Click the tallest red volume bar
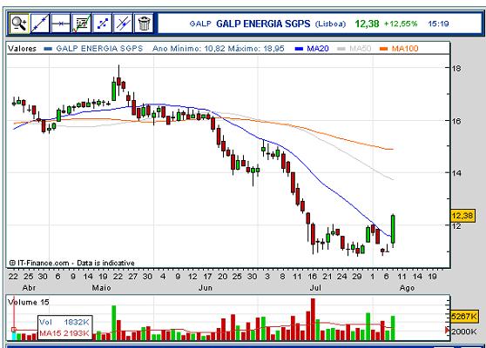Screen dimensions: 486x348 [x=313, y=319]
